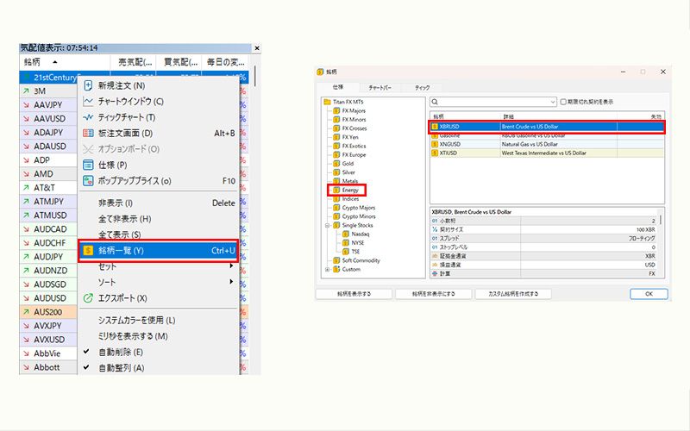
Task: Open the Sort (ソート) submenu
Action: click(159, 282)
